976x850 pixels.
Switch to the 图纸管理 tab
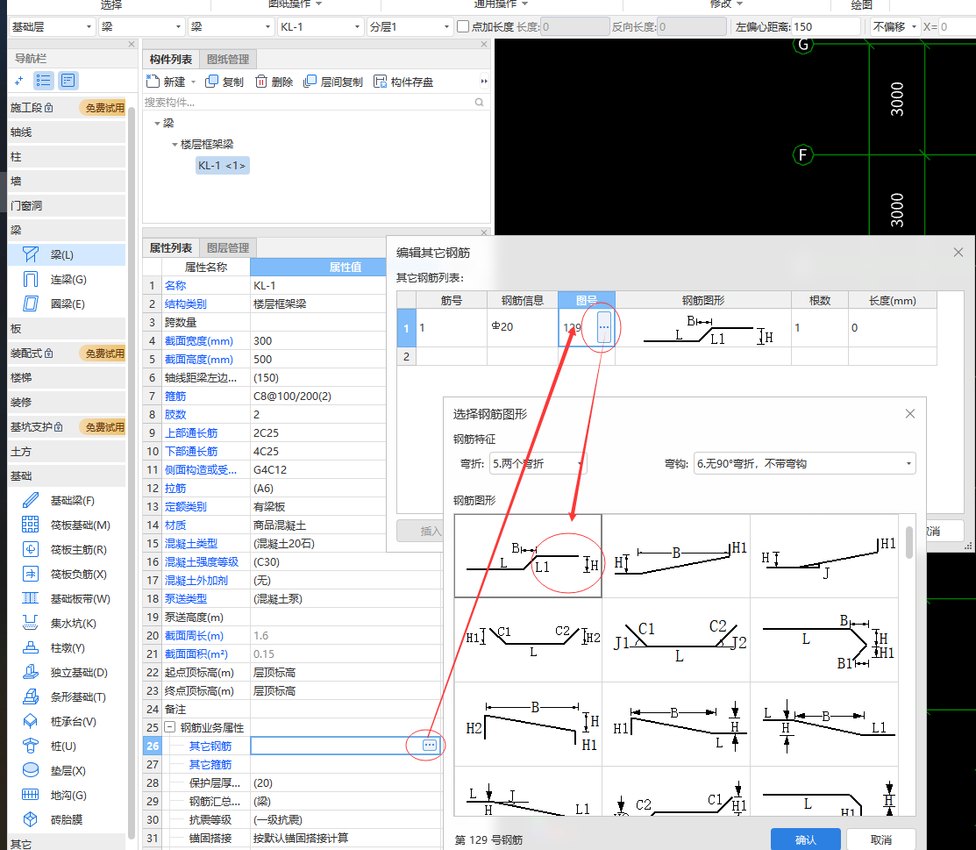pos(228,59)
